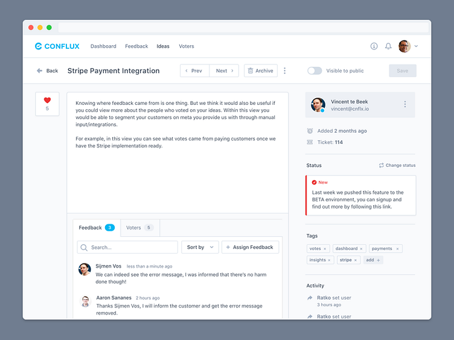Screen dimensions: 454x340
Task: Open the Feedback nav item
Action: point(136,46)
